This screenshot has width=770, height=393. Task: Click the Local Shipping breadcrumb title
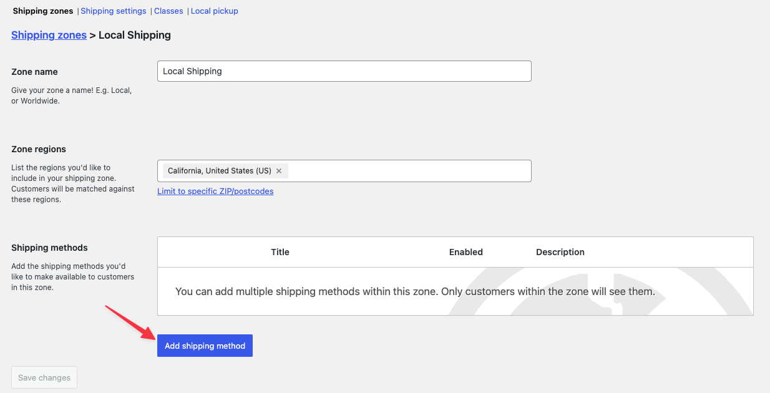coord(135,35)
